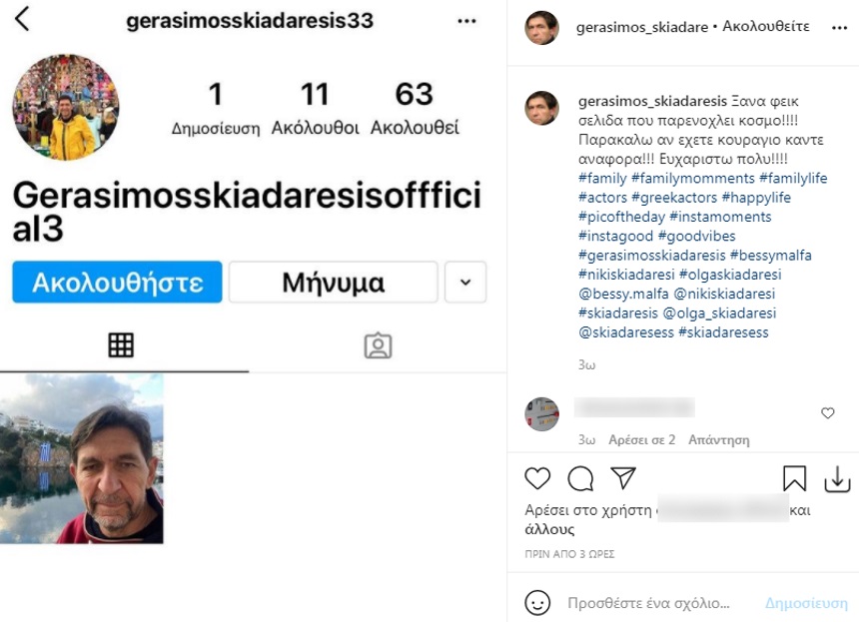Follow the account with Ακολουθήστε button
859x622 pixels.
click(x=117, y=282)
